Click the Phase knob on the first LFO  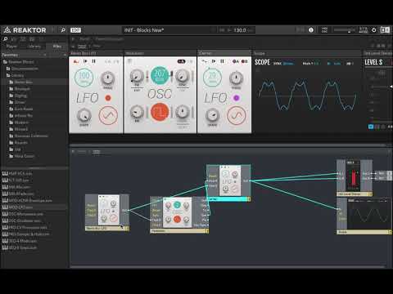point(108,78)
